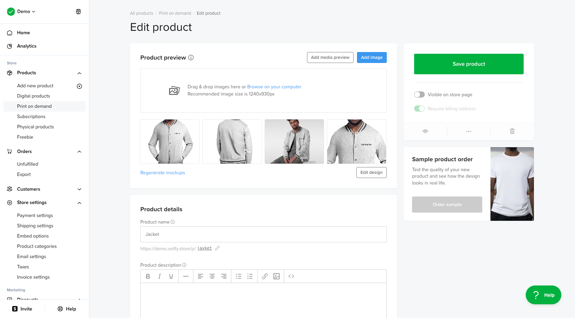Click Regenerate mockups link
This screenshot has width=575, height=318.
point(163,173)
